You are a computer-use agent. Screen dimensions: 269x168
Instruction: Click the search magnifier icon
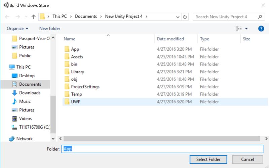click(x=260, y=16)
